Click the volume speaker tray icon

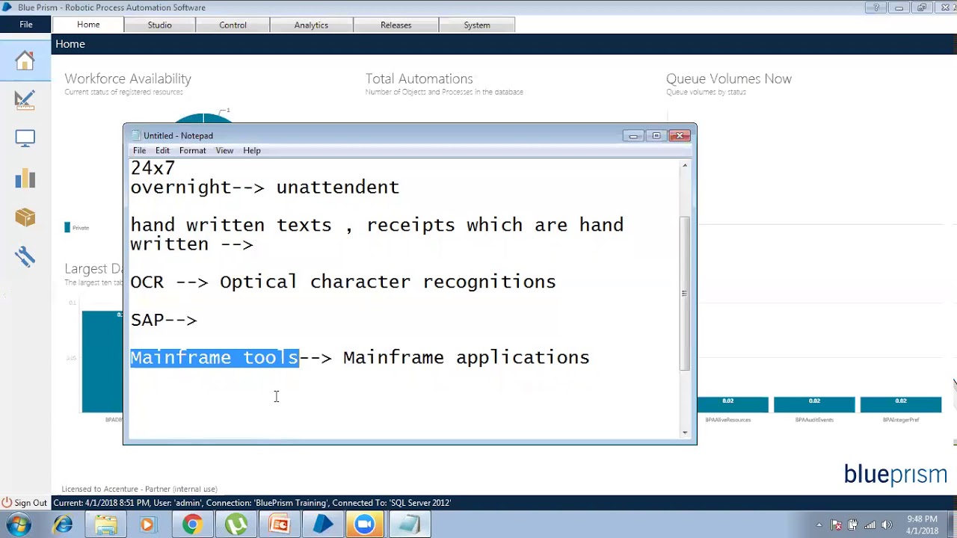coord(886,525)
